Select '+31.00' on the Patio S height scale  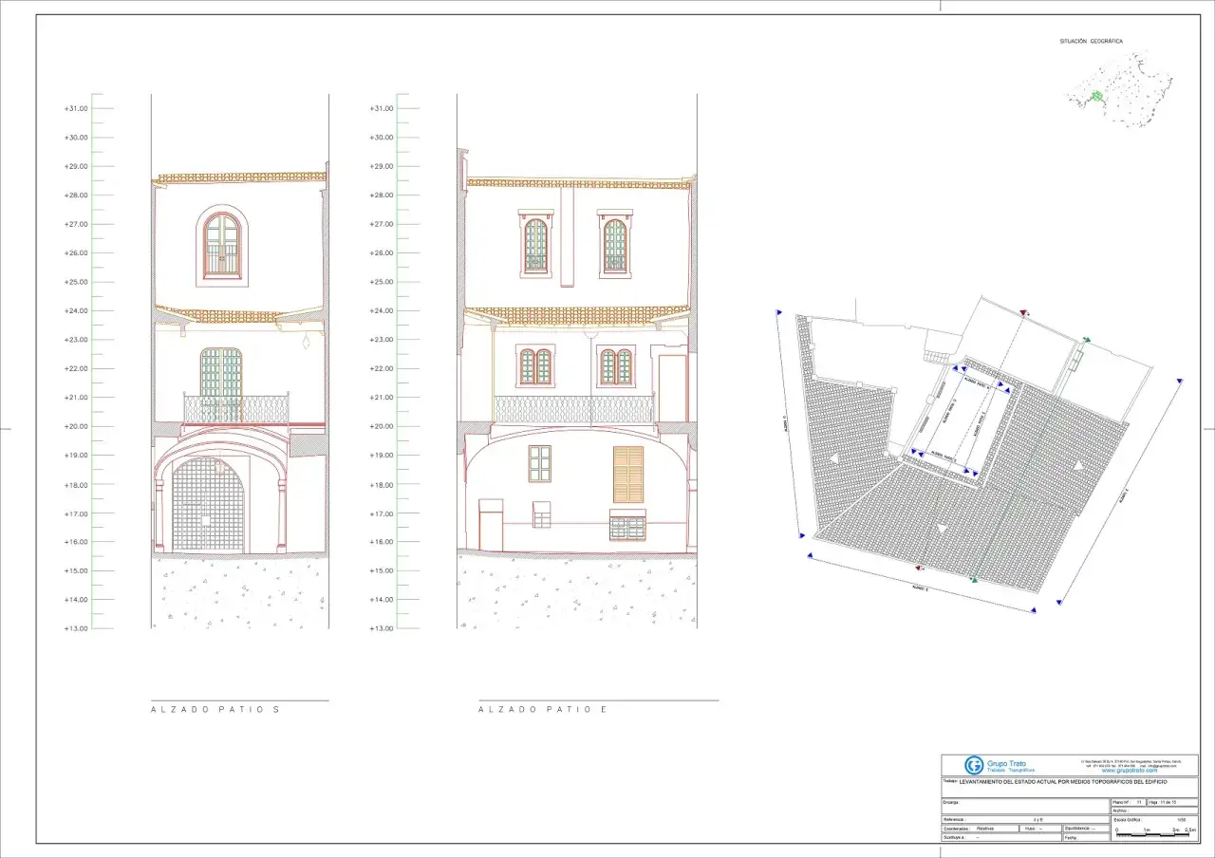coord(76,108)
